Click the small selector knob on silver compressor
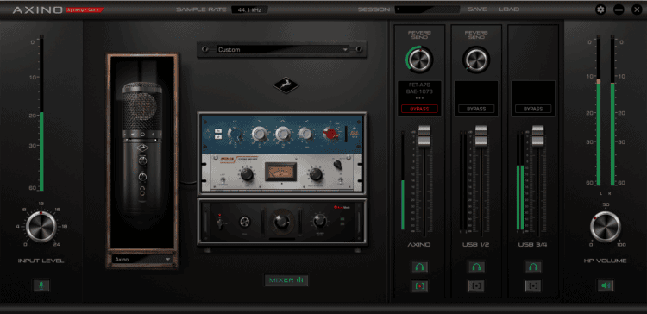This screenshot has width=647, height=314. (338, 165)
